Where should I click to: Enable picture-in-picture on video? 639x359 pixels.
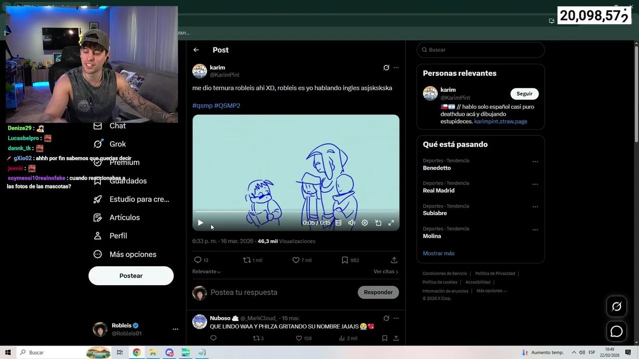[378, 223]
